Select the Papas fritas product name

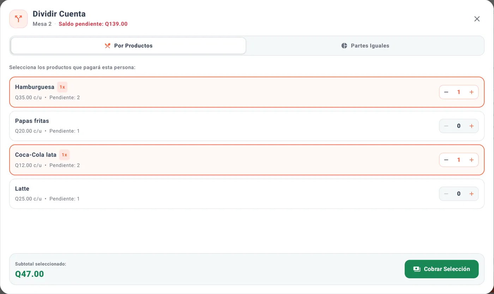click(x=32, y=121)
